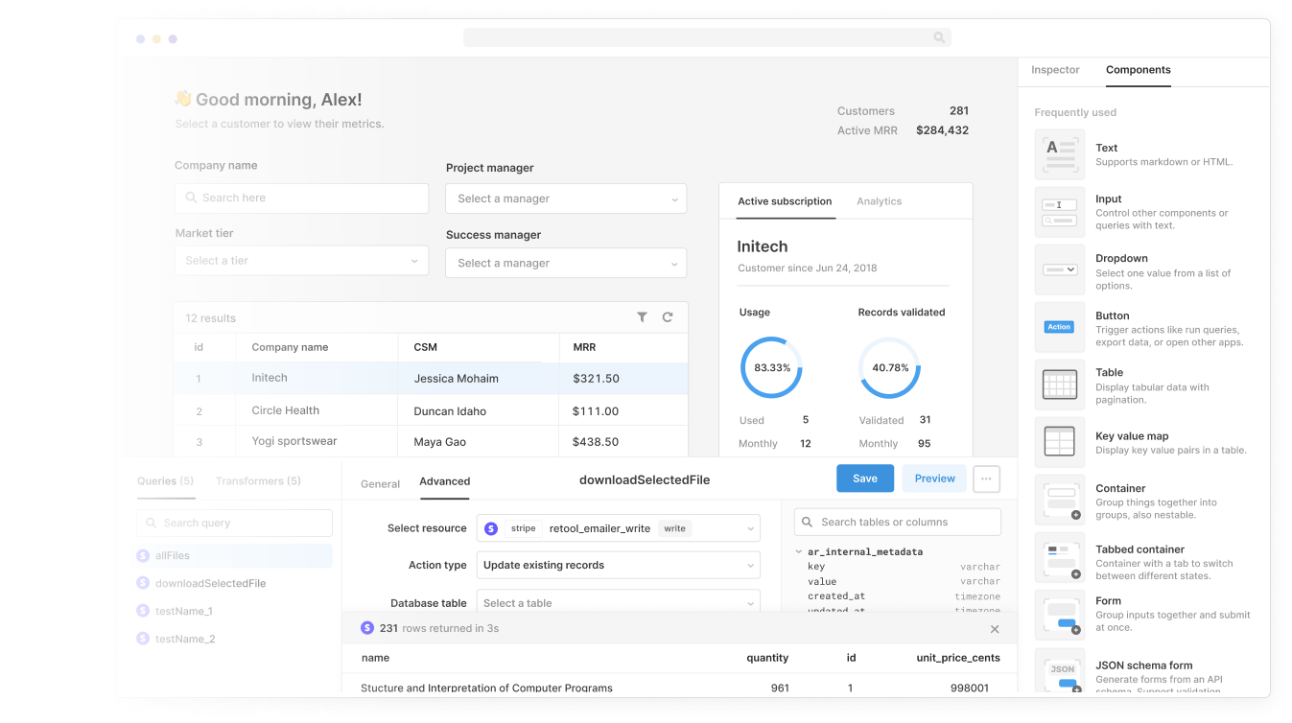
Task: Select the Form component icon
Action: 1059,616
